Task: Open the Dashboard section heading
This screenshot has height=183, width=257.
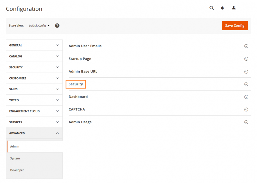Action: pos(78,97)
